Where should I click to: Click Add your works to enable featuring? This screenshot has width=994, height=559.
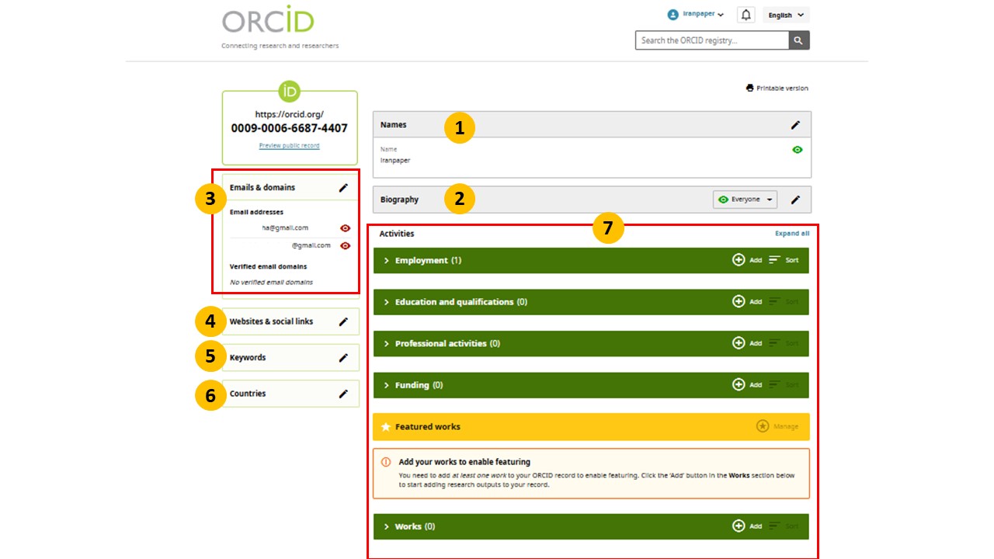pyautogui.click(x=464, y=462)
